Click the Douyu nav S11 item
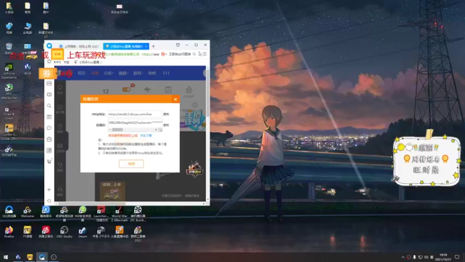Image resolution: width=465 pixels, height=262 pixels. pyautogui.click(x=166, y=73)
